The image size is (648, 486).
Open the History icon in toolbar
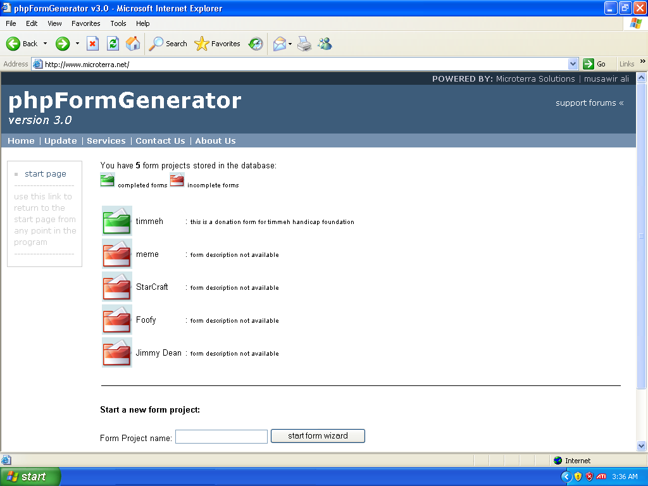click(256, 44)
